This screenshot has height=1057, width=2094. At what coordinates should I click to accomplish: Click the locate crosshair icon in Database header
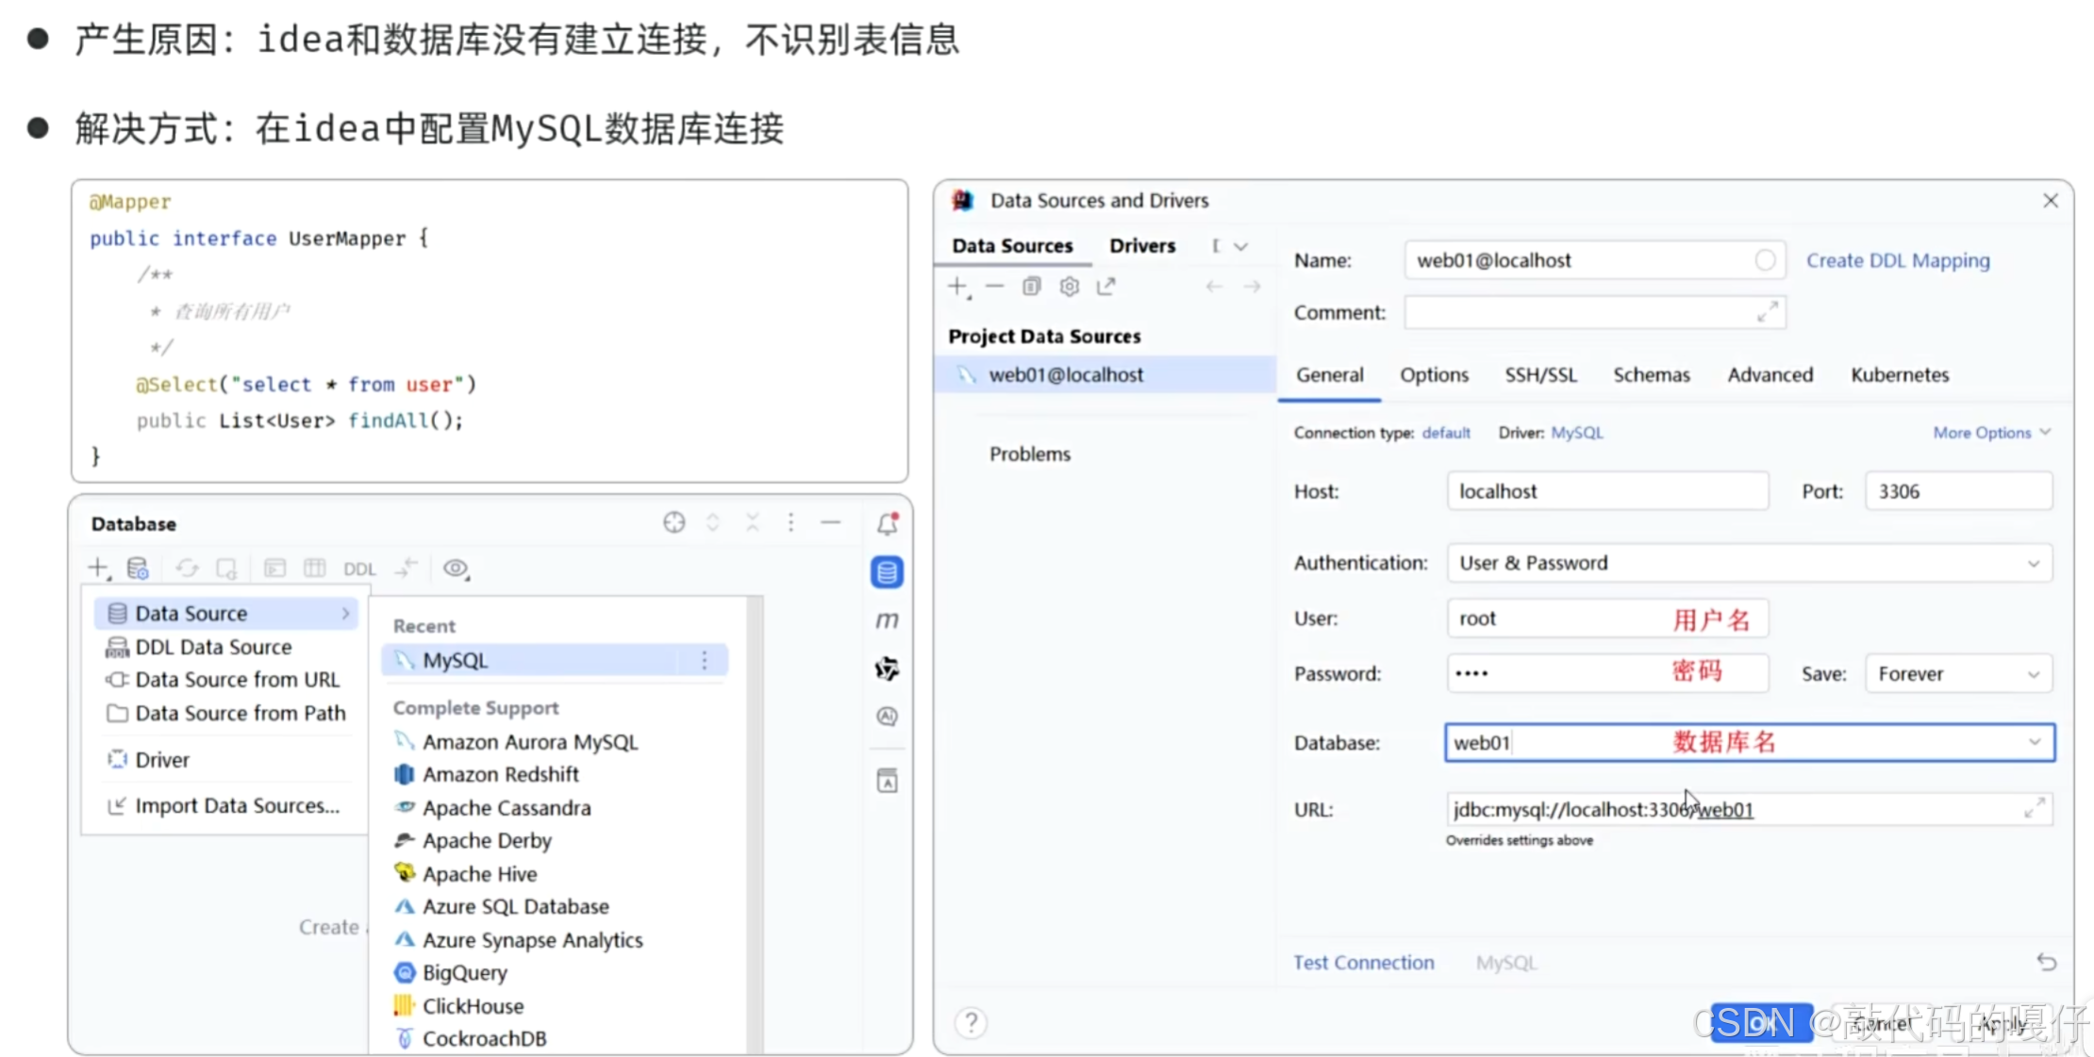[x=673, y=522]
